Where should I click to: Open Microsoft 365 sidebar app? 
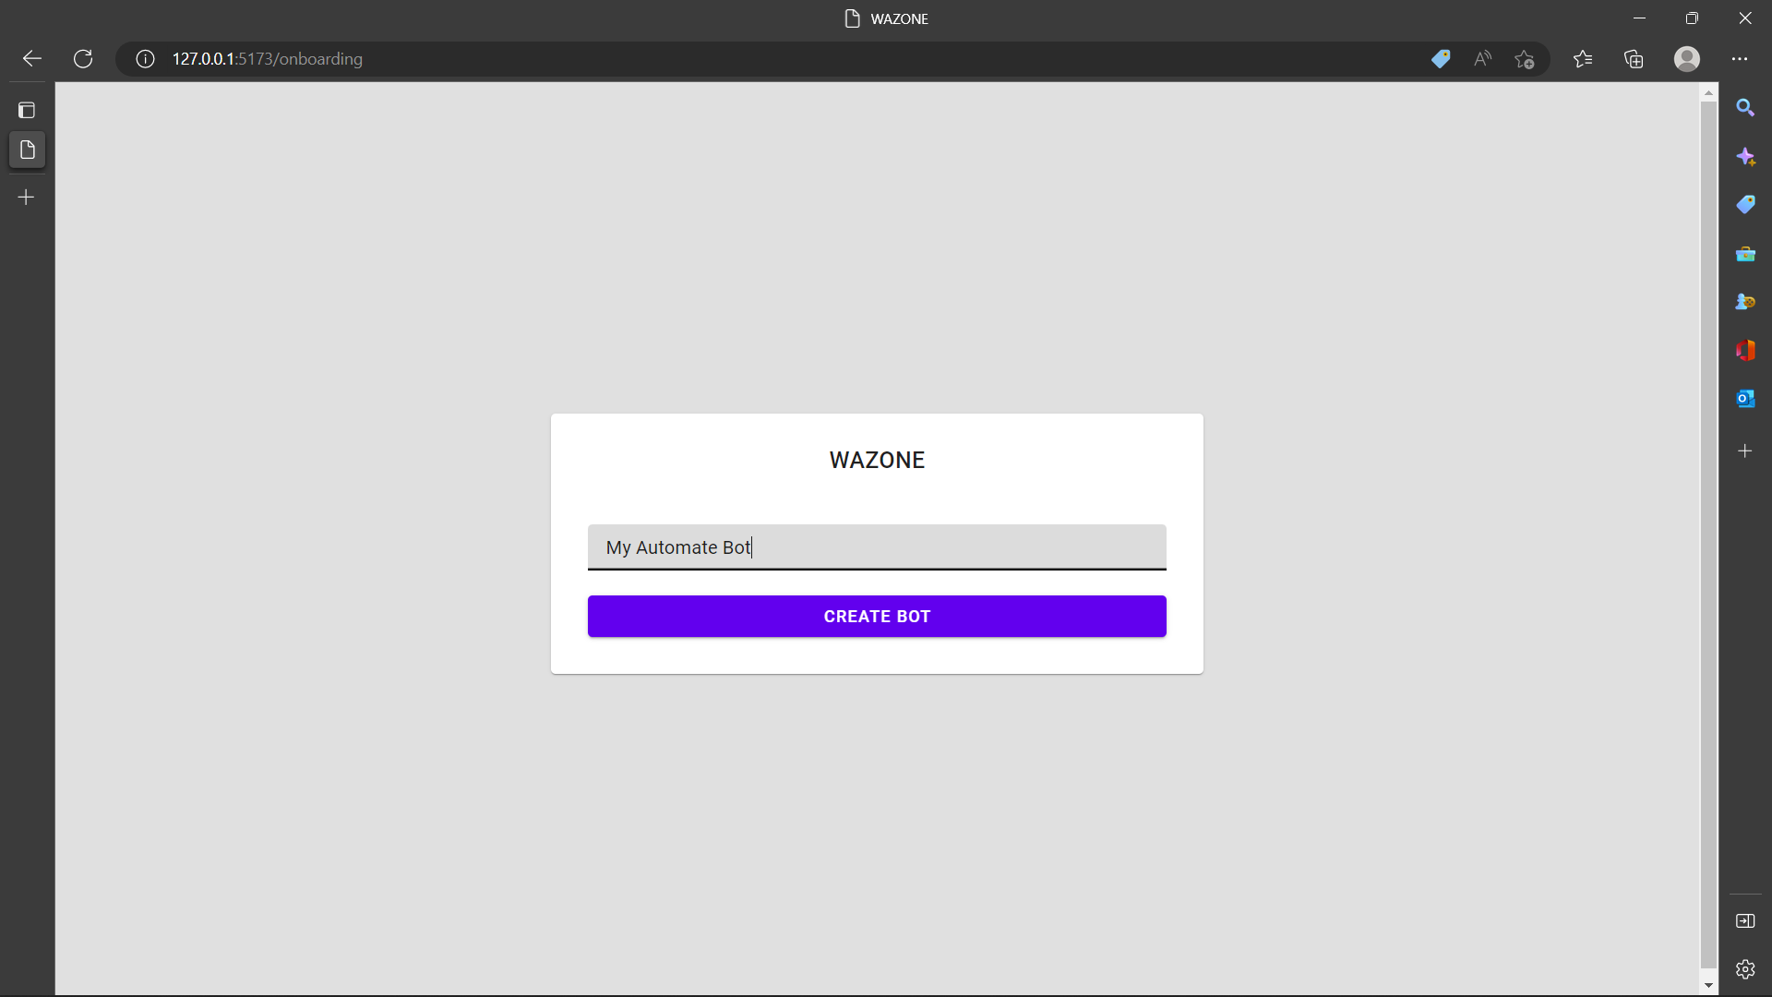point(1744,350)
